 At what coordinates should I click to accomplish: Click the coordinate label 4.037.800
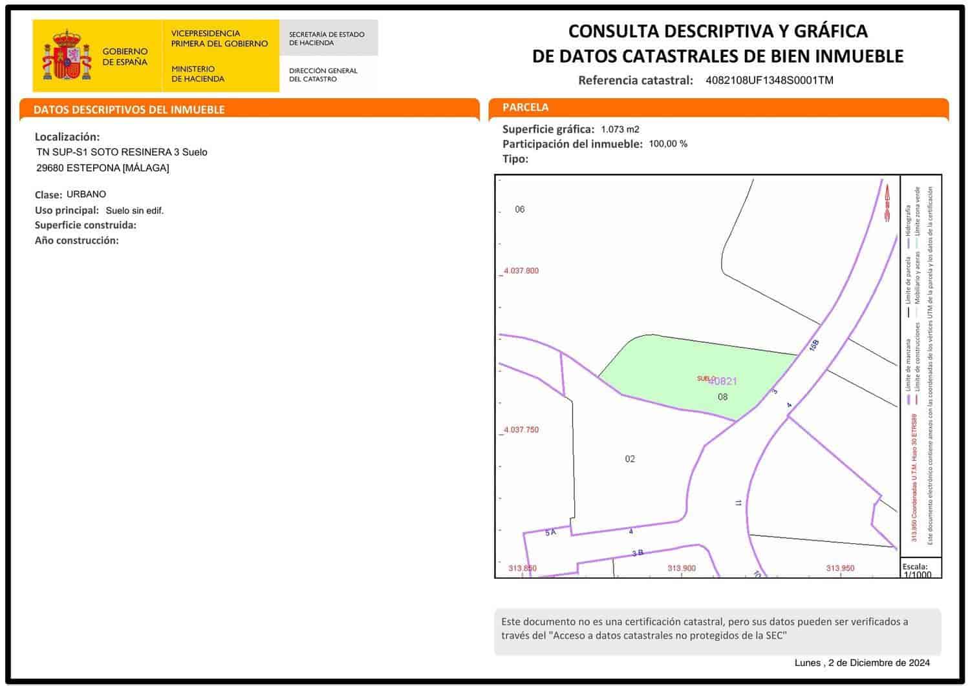pos(521,271)
